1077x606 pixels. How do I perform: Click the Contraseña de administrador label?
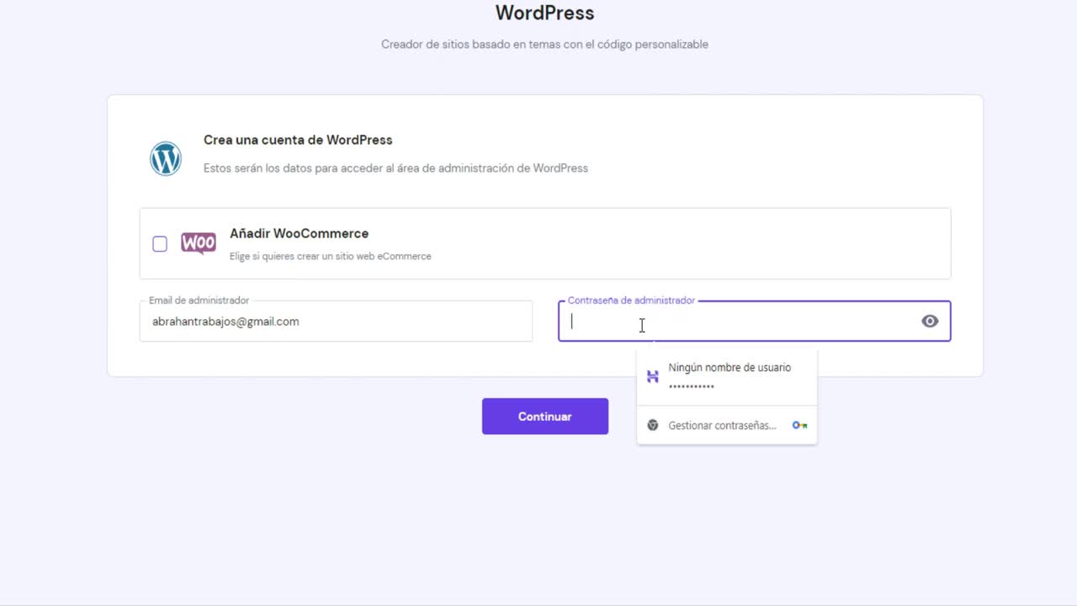pos(631,300)
